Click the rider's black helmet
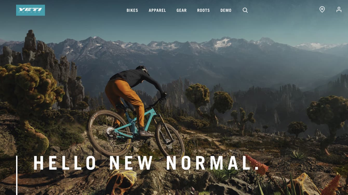This screenshot has height=195, width=348. tap(143, 70)
